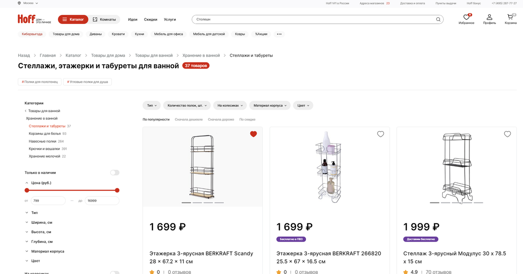The height and width of the screenshot is (274, 523).
Task: Select the #Угловые полки для душа tag
Action: (x=87, y=81)
